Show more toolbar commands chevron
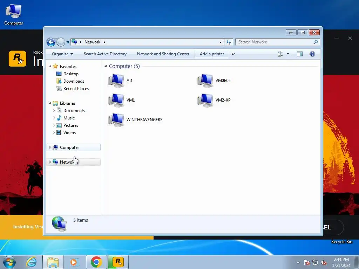 point(233,54)
